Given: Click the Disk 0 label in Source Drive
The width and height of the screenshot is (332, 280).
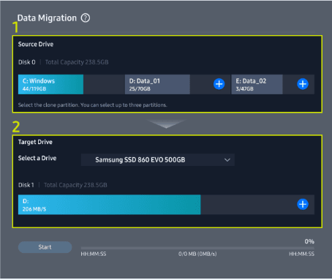Looking at the screenshot, I should click(x=27, y=62).
